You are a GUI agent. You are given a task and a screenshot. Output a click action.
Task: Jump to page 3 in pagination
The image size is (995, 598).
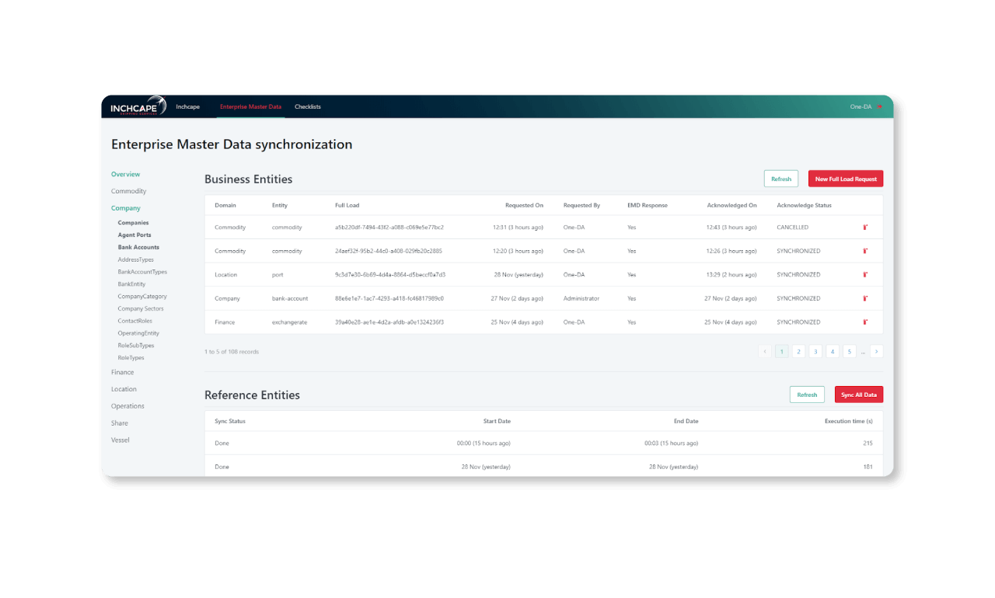click(x=815, y=351)
